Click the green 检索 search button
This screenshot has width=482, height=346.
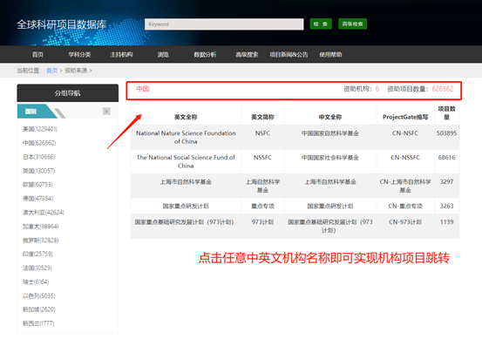click(x=321, y=24)
